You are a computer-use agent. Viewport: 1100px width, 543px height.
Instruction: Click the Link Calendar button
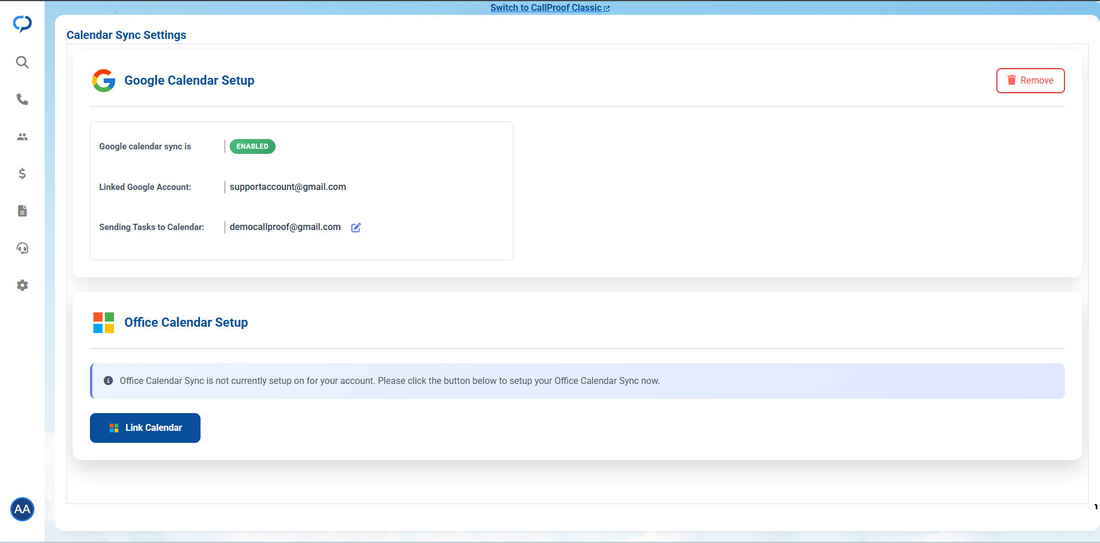(145, 428)
